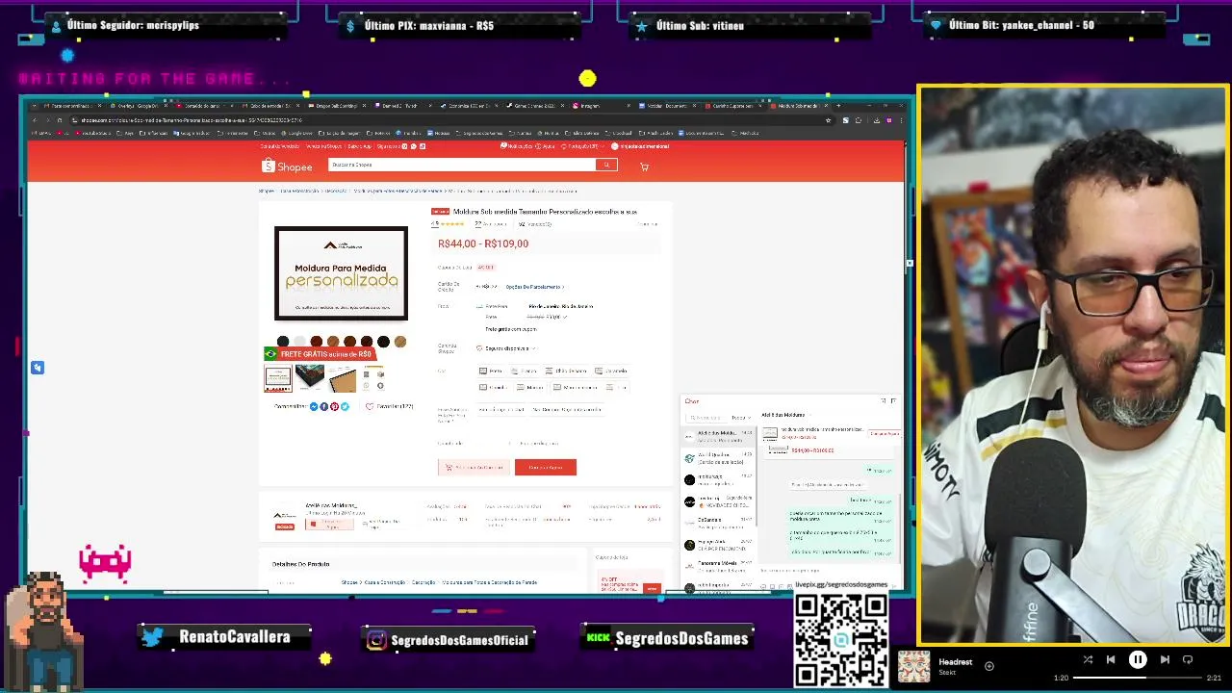Open the DoGarotas chat conversation
This screenshot has height=693, width=1232.
719,523
